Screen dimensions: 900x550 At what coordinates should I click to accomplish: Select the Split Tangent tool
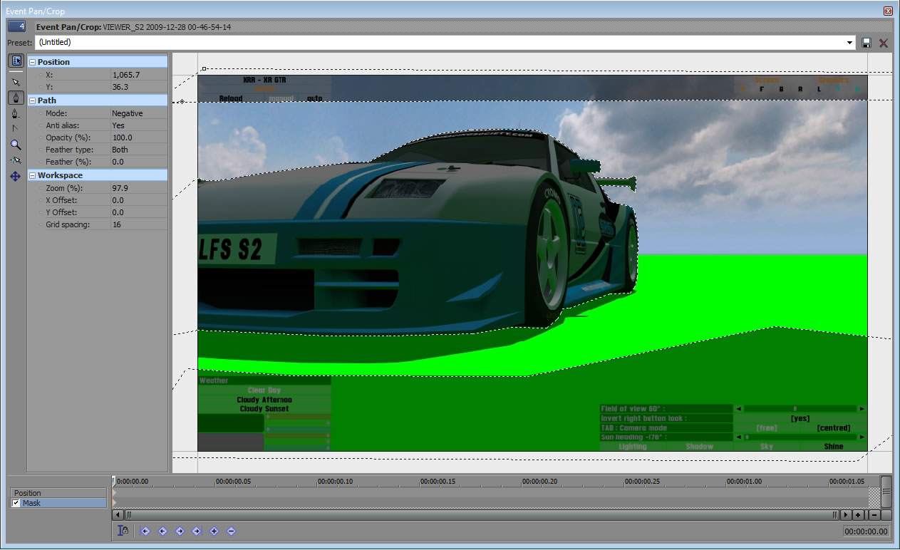tap(15, 128)
